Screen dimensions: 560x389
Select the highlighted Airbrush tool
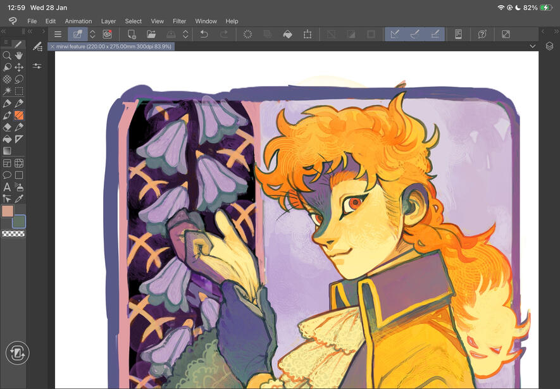18,115
